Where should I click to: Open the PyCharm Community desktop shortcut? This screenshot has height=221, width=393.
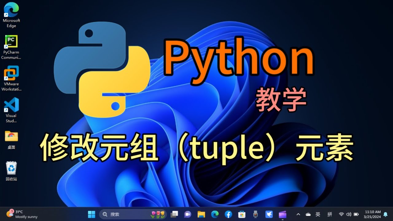[11, 47]
